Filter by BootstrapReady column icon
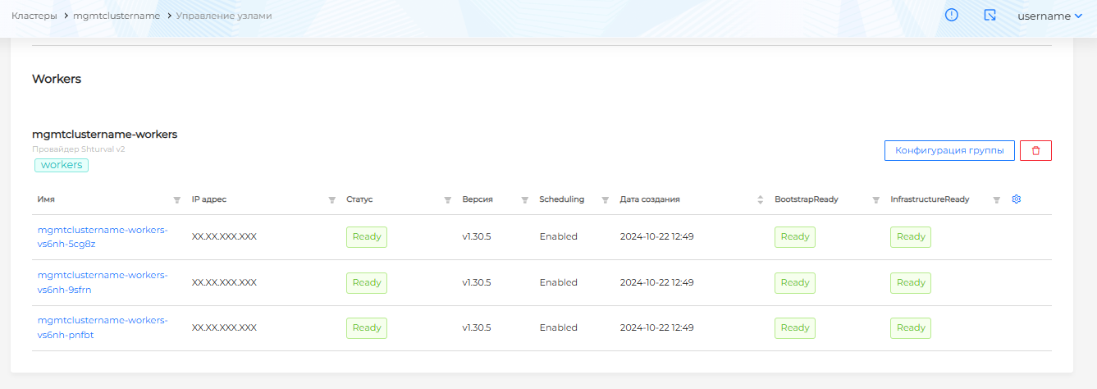1097x389 pixels. point(875,199)
